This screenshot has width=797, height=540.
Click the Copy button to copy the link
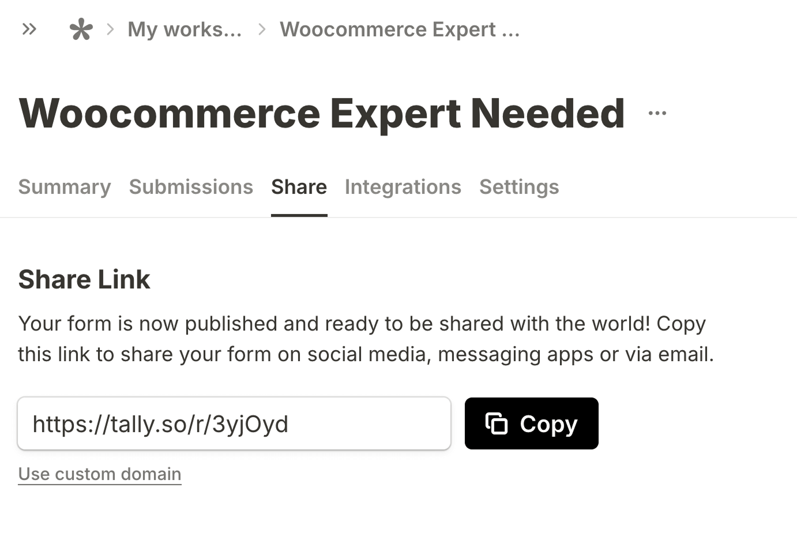pyautogui.click(x=531, y=423)
